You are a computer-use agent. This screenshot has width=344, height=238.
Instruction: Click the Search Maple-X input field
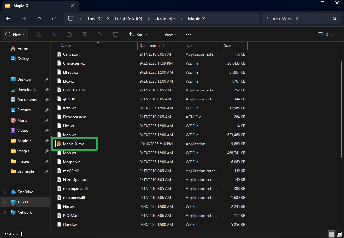297,19
